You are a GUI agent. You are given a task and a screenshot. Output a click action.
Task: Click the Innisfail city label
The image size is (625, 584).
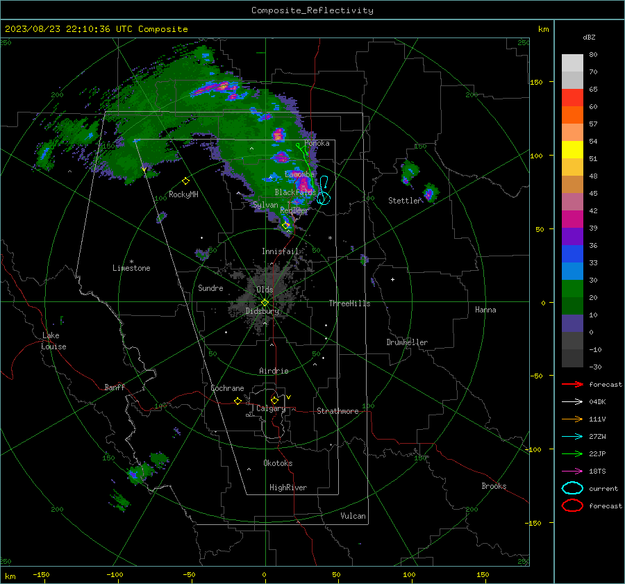click(280, 251)
